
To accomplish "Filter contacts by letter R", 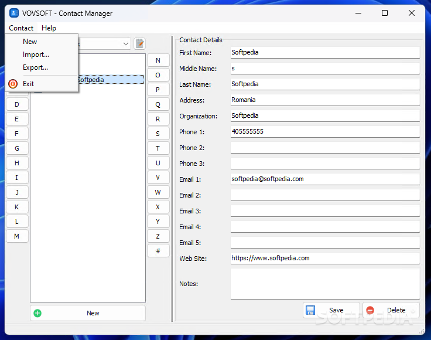I will click(x=158, y=119).
